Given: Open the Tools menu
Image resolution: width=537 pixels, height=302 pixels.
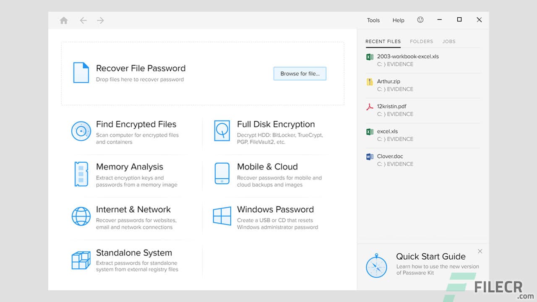Looking at the screenshot, I should [373, 20].
